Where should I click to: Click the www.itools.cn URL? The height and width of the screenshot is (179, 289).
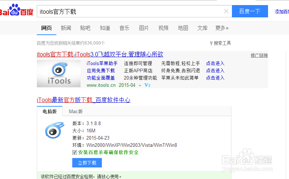(x=101, y=85)
